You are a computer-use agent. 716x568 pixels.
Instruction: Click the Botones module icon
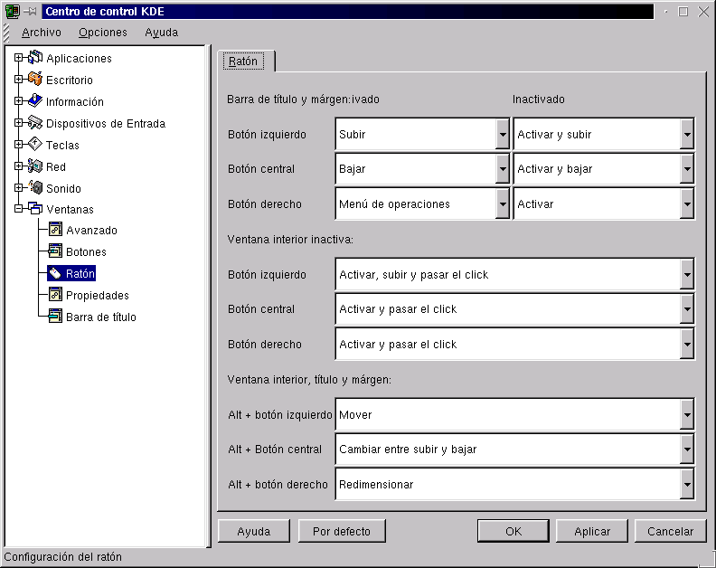pyautogui.click(x=55, y=252)
